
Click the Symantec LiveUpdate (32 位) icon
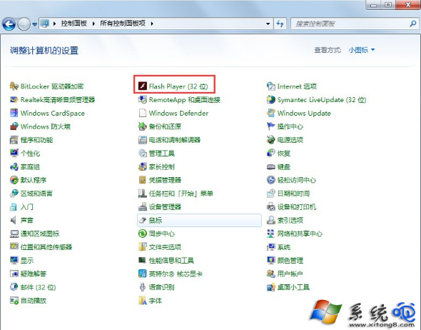[x=271, y=99]
